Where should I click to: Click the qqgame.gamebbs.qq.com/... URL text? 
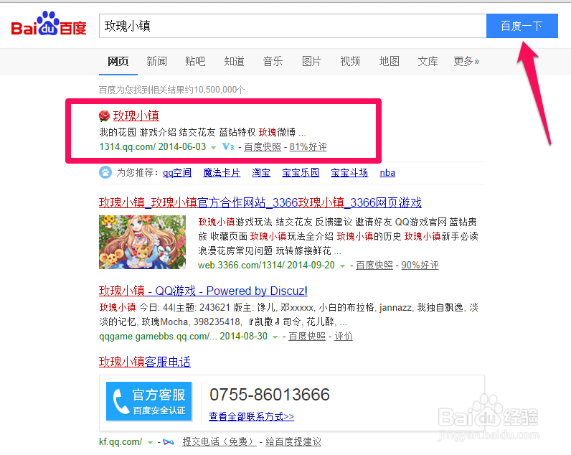[x=158, y=337]
